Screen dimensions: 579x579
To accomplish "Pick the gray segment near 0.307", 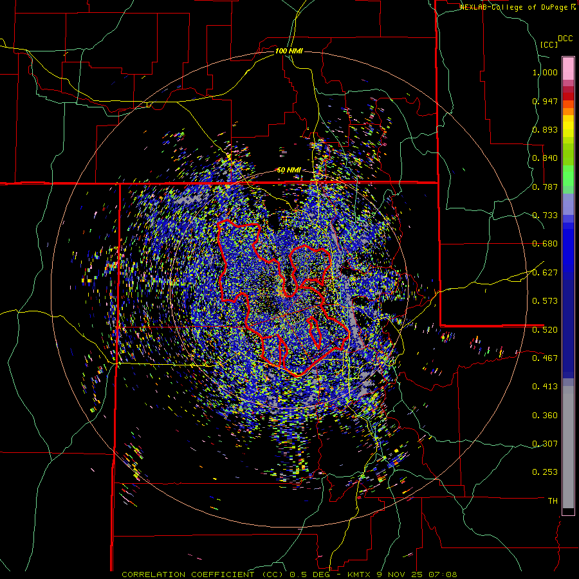I will [568, 447].
